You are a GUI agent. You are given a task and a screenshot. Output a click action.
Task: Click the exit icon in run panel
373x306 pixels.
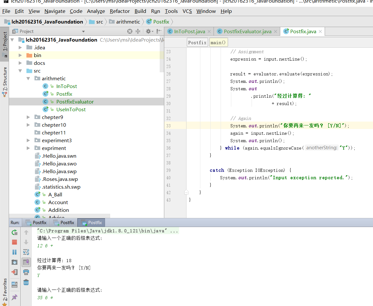(14, 272)
